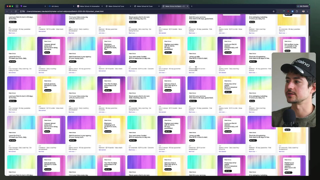The height and width of the screenshot is (180, 320).
Task: Click the "Start now" button in ad #39
Action: pyautogui.click(x=253, y=140)
